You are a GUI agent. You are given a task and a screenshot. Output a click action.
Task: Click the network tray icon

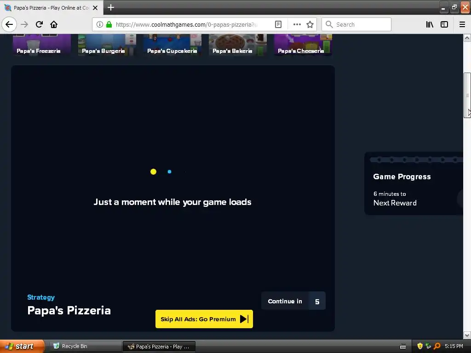point(428,346)
